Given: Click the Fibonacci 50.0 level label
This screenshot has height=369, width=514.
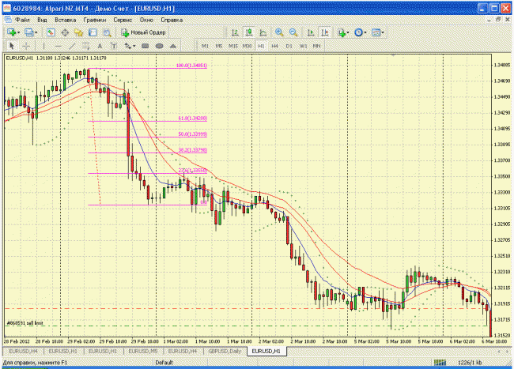Looking at the screenshot, I should [x=192, y=134].
